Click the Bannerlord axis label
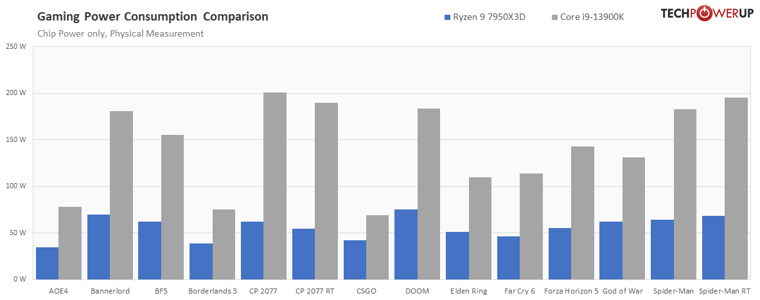The image size is (760, 300). pos(110,291)
